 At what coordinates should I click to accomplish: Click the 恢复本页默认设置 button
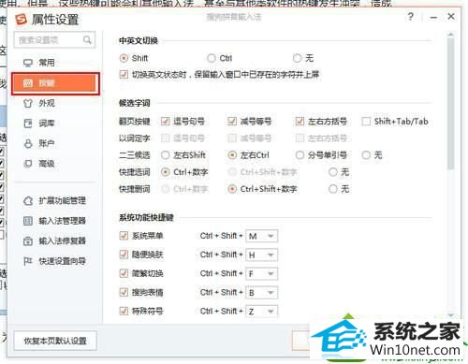(55, 341)
